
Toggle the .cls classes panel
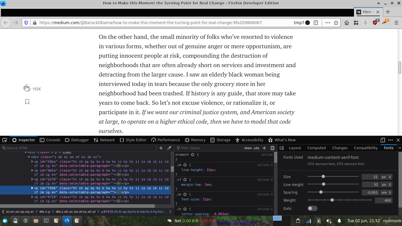(x=256, y=148)
